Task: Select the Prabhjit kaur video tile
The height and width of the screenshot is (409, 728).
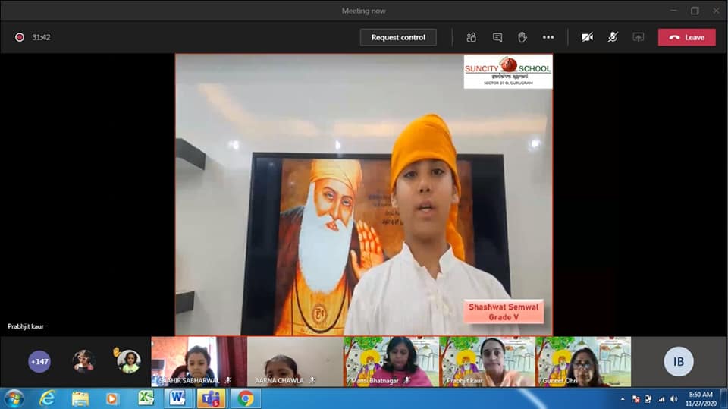Action: 488,361
